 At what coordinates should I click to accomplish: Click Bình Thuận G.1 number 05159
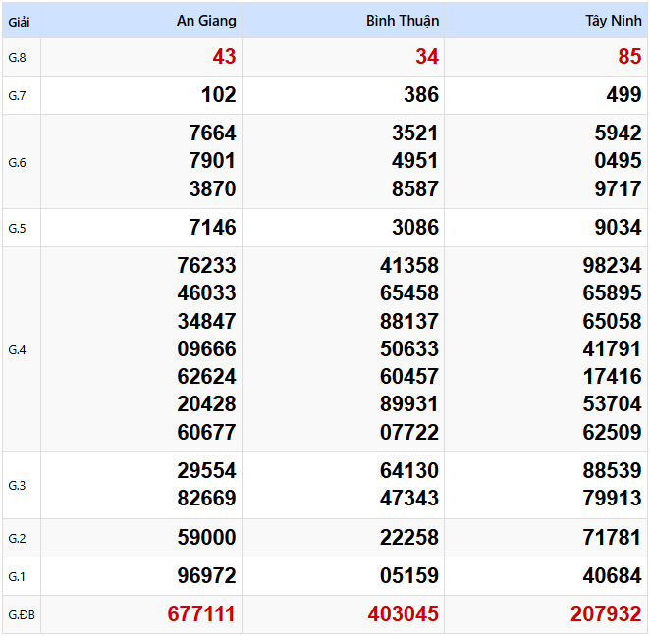[409, 575]
